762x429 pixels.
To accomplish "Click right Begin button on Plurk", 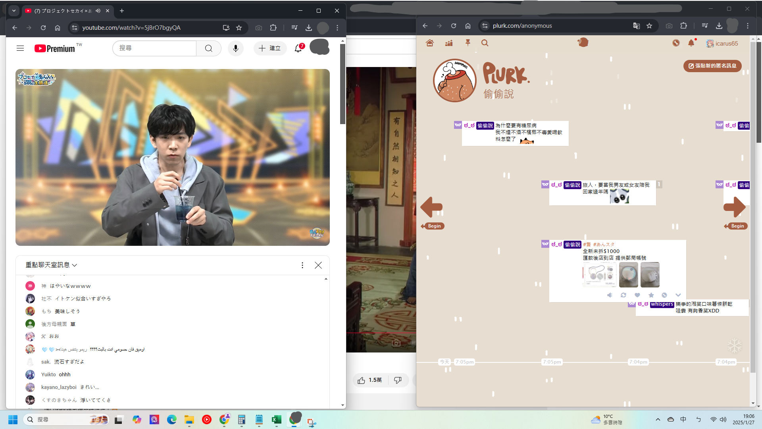I will (736, 226).
